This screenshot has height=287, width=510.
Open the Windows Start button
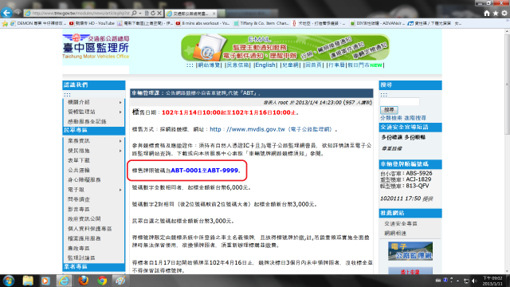pos(9,281)
